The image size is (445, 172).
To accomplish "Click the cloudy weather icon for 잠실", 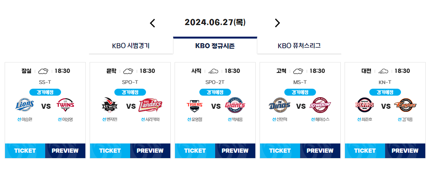I will 43,71.
